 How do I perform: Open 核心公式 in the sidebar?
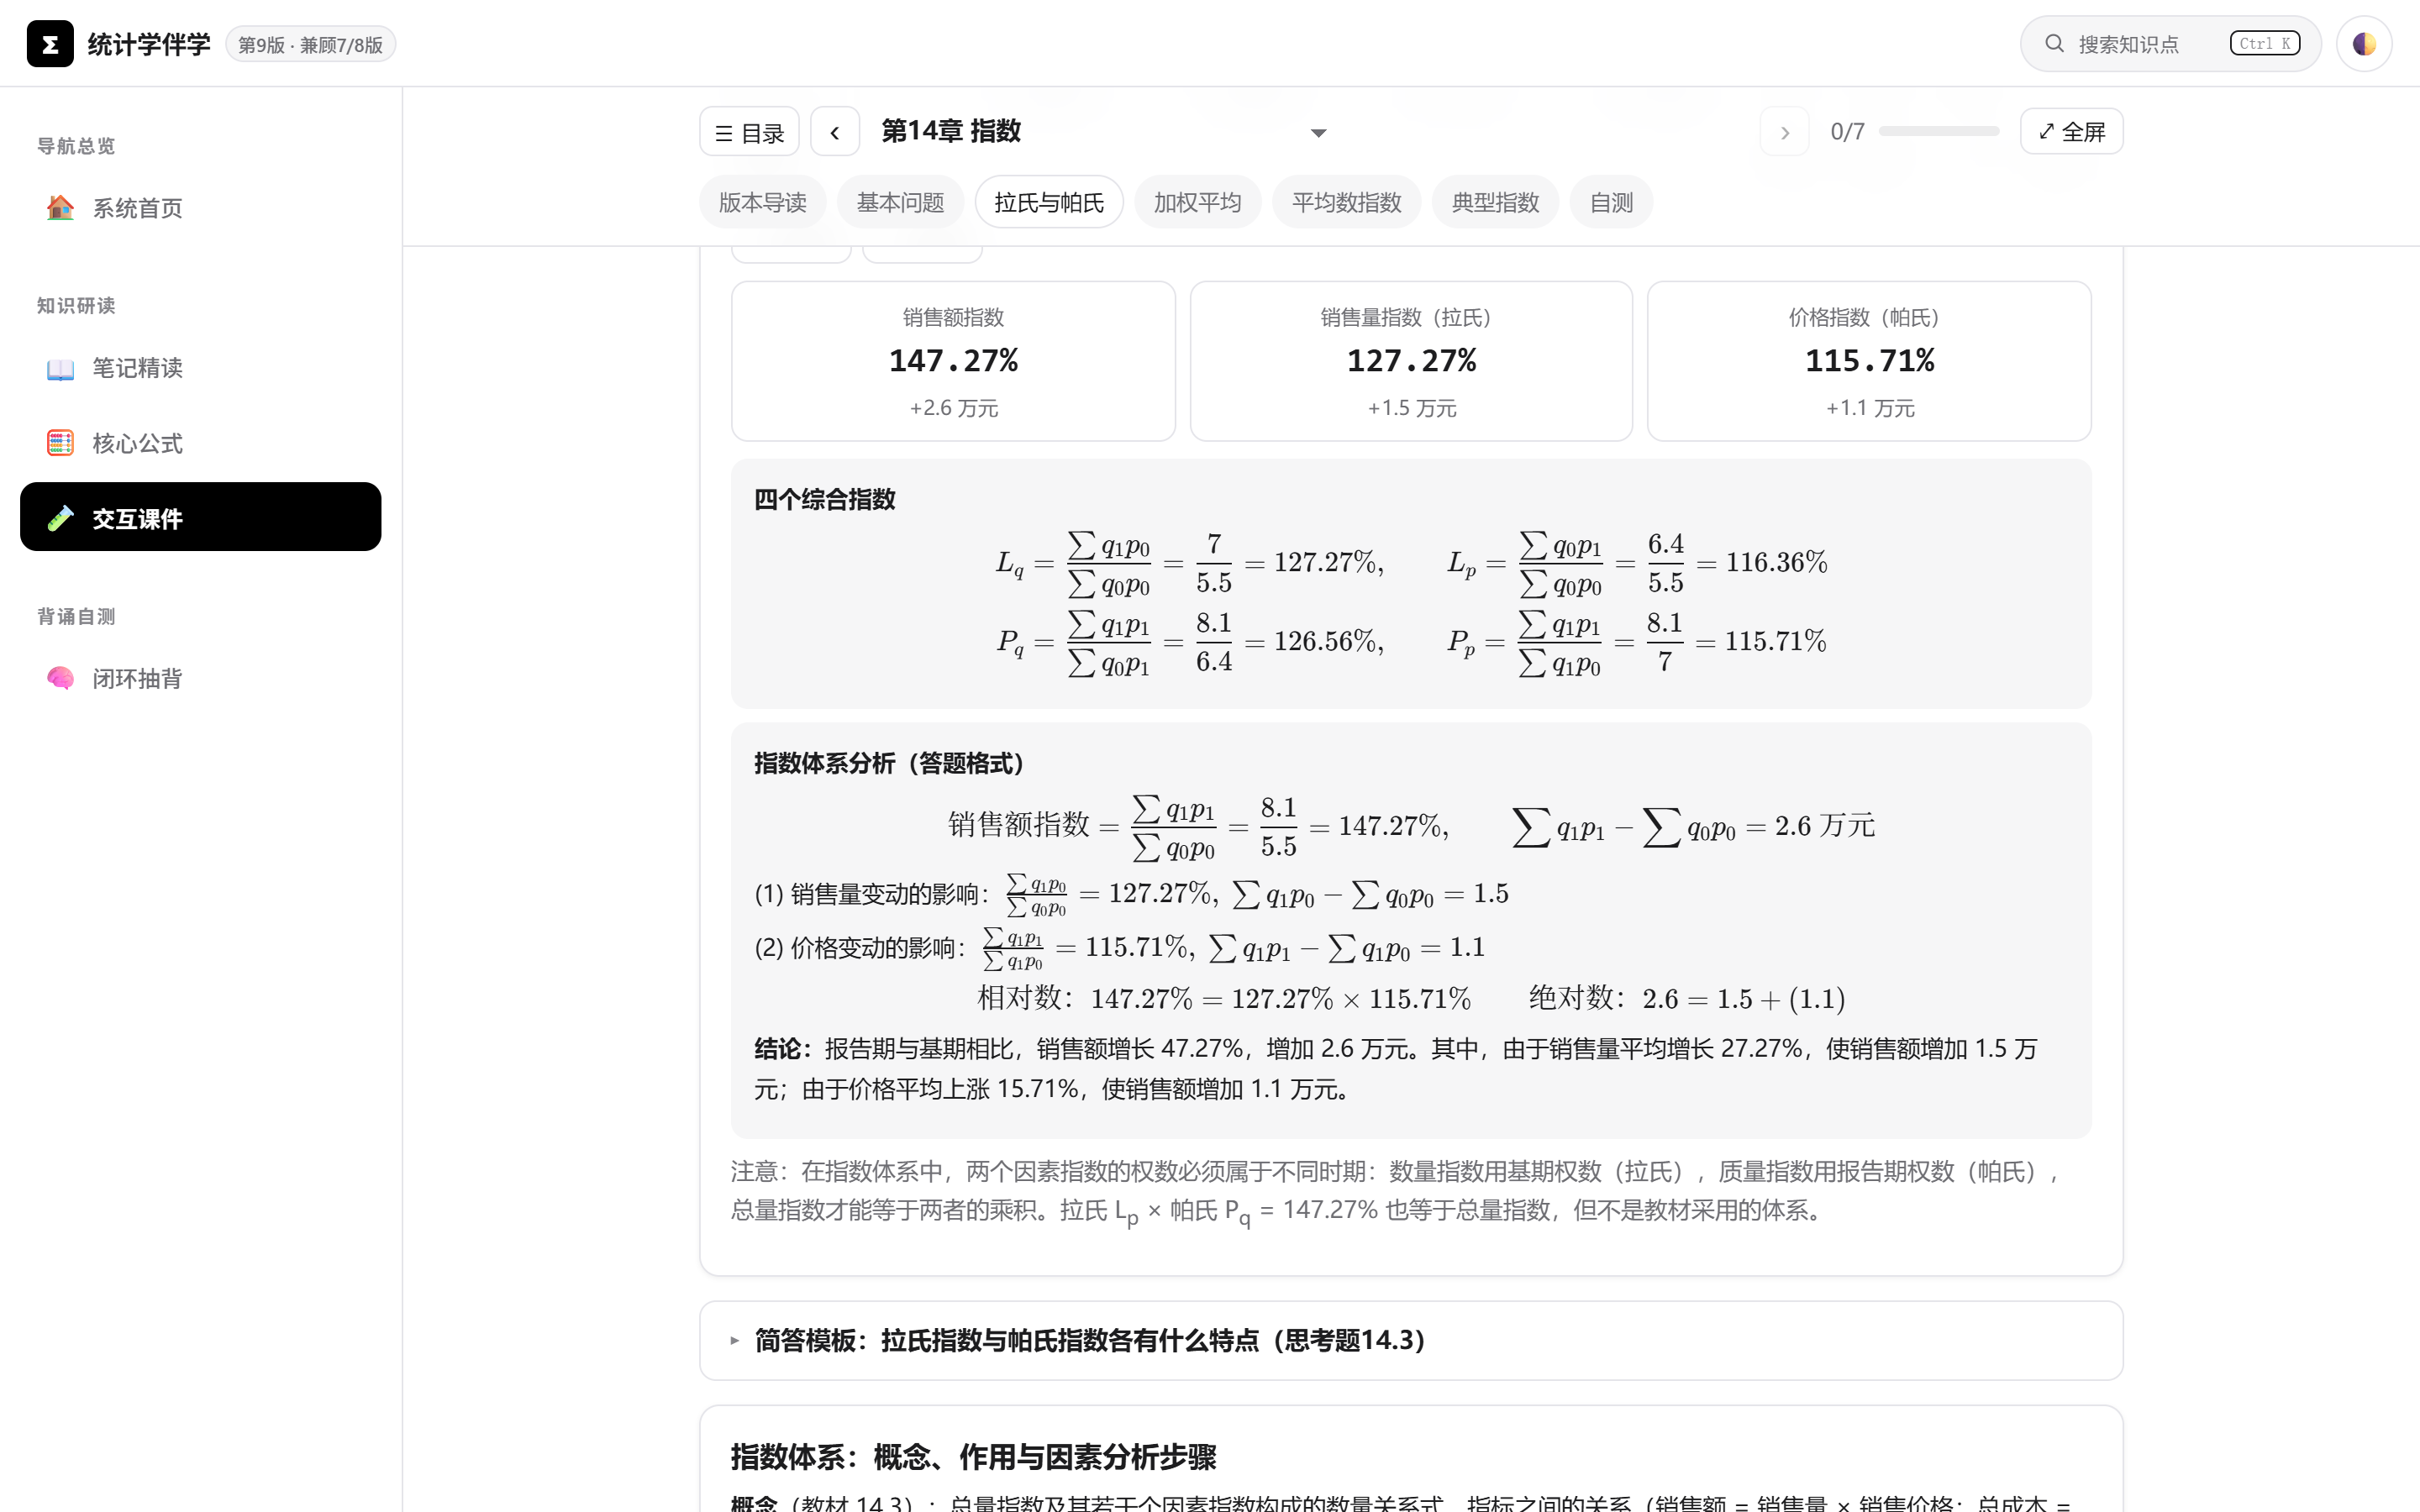coord(200,443)
